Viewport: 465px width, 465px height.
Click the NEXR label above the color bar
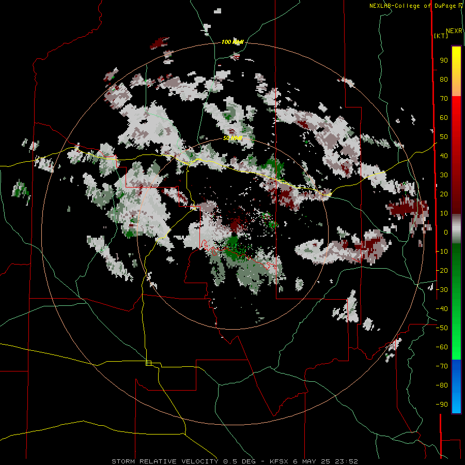tap(454, 31)
